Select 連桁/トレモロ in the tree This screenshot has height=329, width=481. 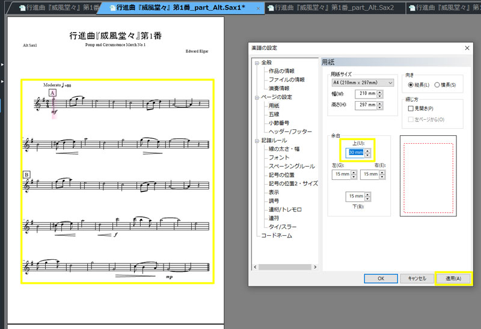(x=285, y=210)
